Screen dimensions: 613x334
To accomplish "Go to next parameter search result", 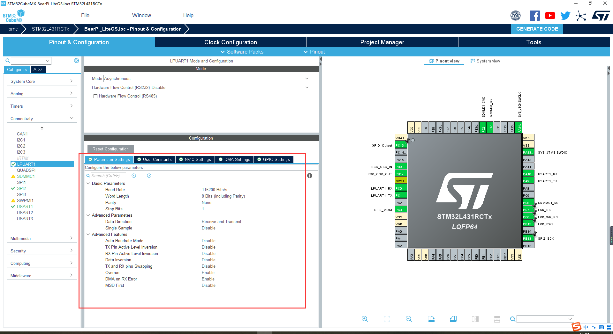I will point(149,176).
